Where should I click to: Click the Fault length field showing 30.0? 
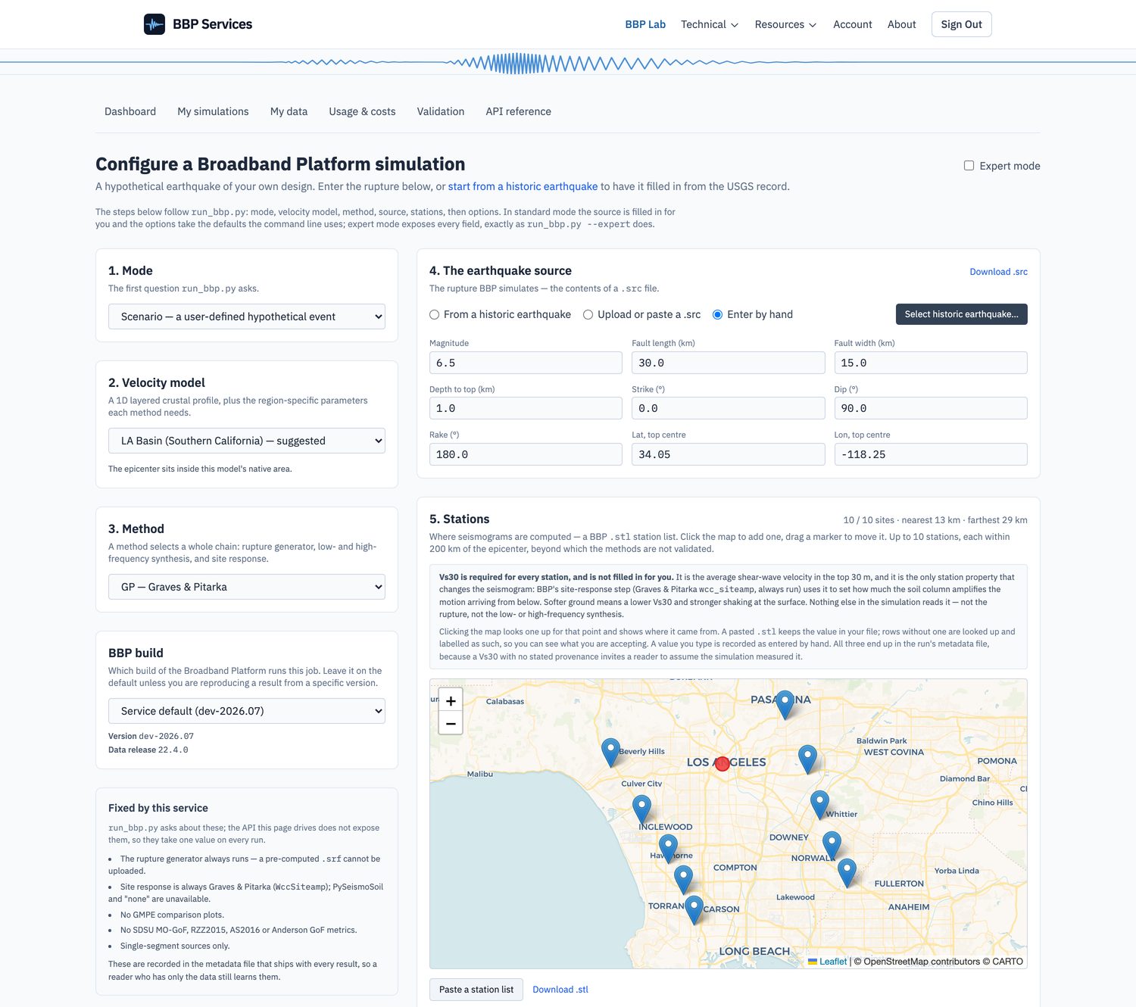pos(729,363)
